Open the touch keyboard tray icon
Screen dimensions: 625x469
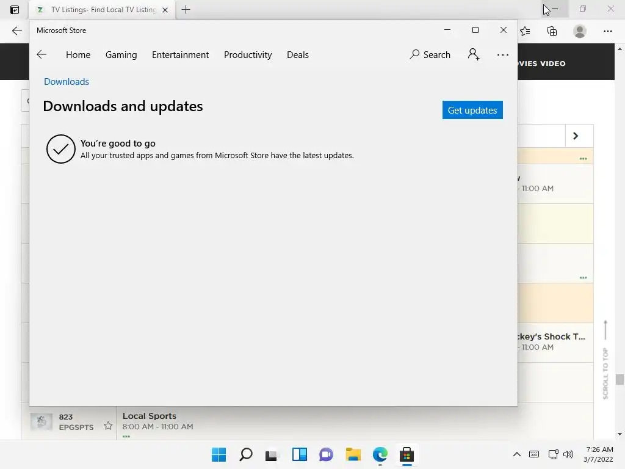[534, 454]
